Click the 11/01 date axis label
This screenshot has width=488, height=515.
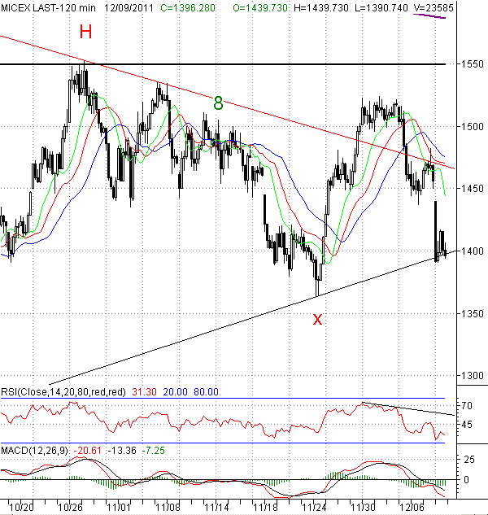pos(119,508)
